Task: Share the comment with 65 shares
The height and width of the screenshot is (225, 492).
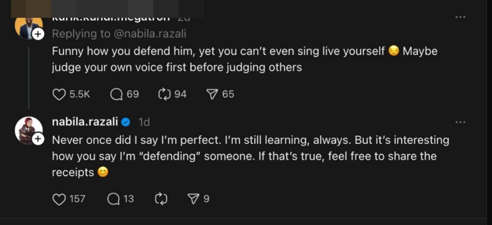Action: click(x=212, y=95)
